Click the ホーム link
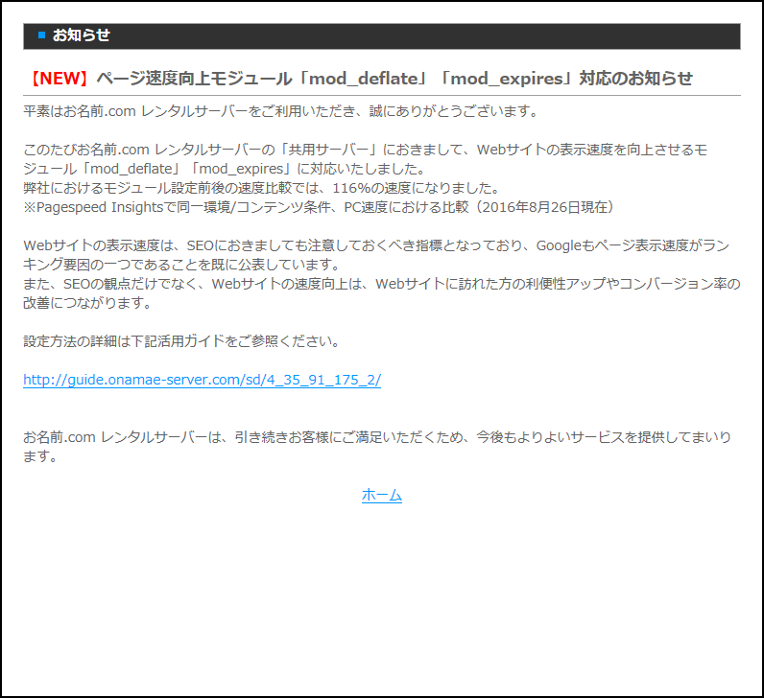This screenshot has height=698, width=764. (x=381, y=495)
